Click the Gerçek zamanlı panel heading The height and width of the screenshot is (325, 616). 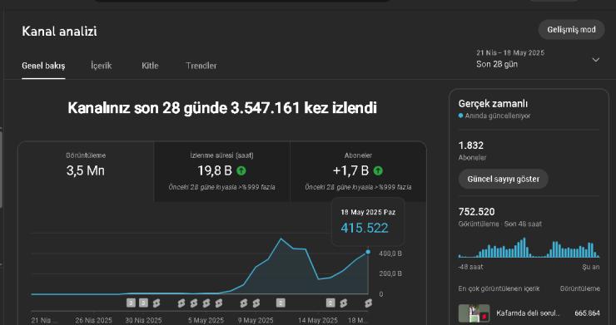pyautogui.click(x=493, y=104)
